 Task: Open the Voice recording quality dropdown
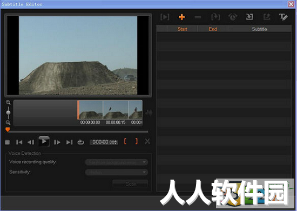click(x=117, y=162)
